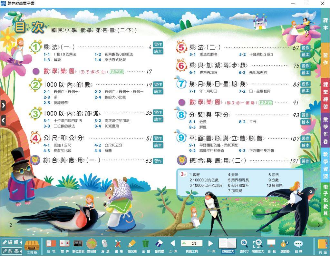Open 習作 for unit 5 乘法(二)
Viewport: 330px width, 256px height.
pyautogui.click(x=306, y=48)
